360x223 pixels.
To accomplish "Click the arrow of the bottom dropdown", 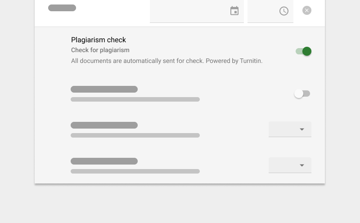I will tap(302, 165).
